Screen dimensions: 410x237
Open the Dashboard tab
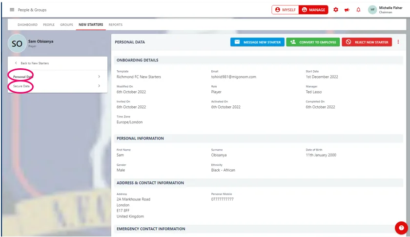(x=27, y=24)
